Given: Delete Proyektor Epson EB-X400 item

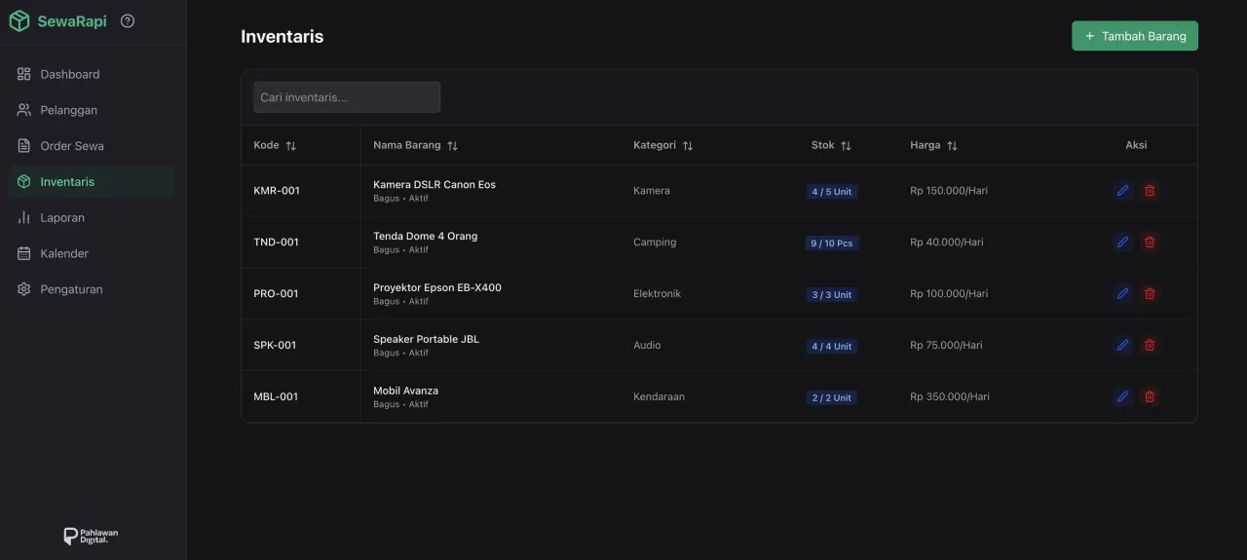Looking at the screenshot, I should pyautogui.click(x=1150, y=293).
